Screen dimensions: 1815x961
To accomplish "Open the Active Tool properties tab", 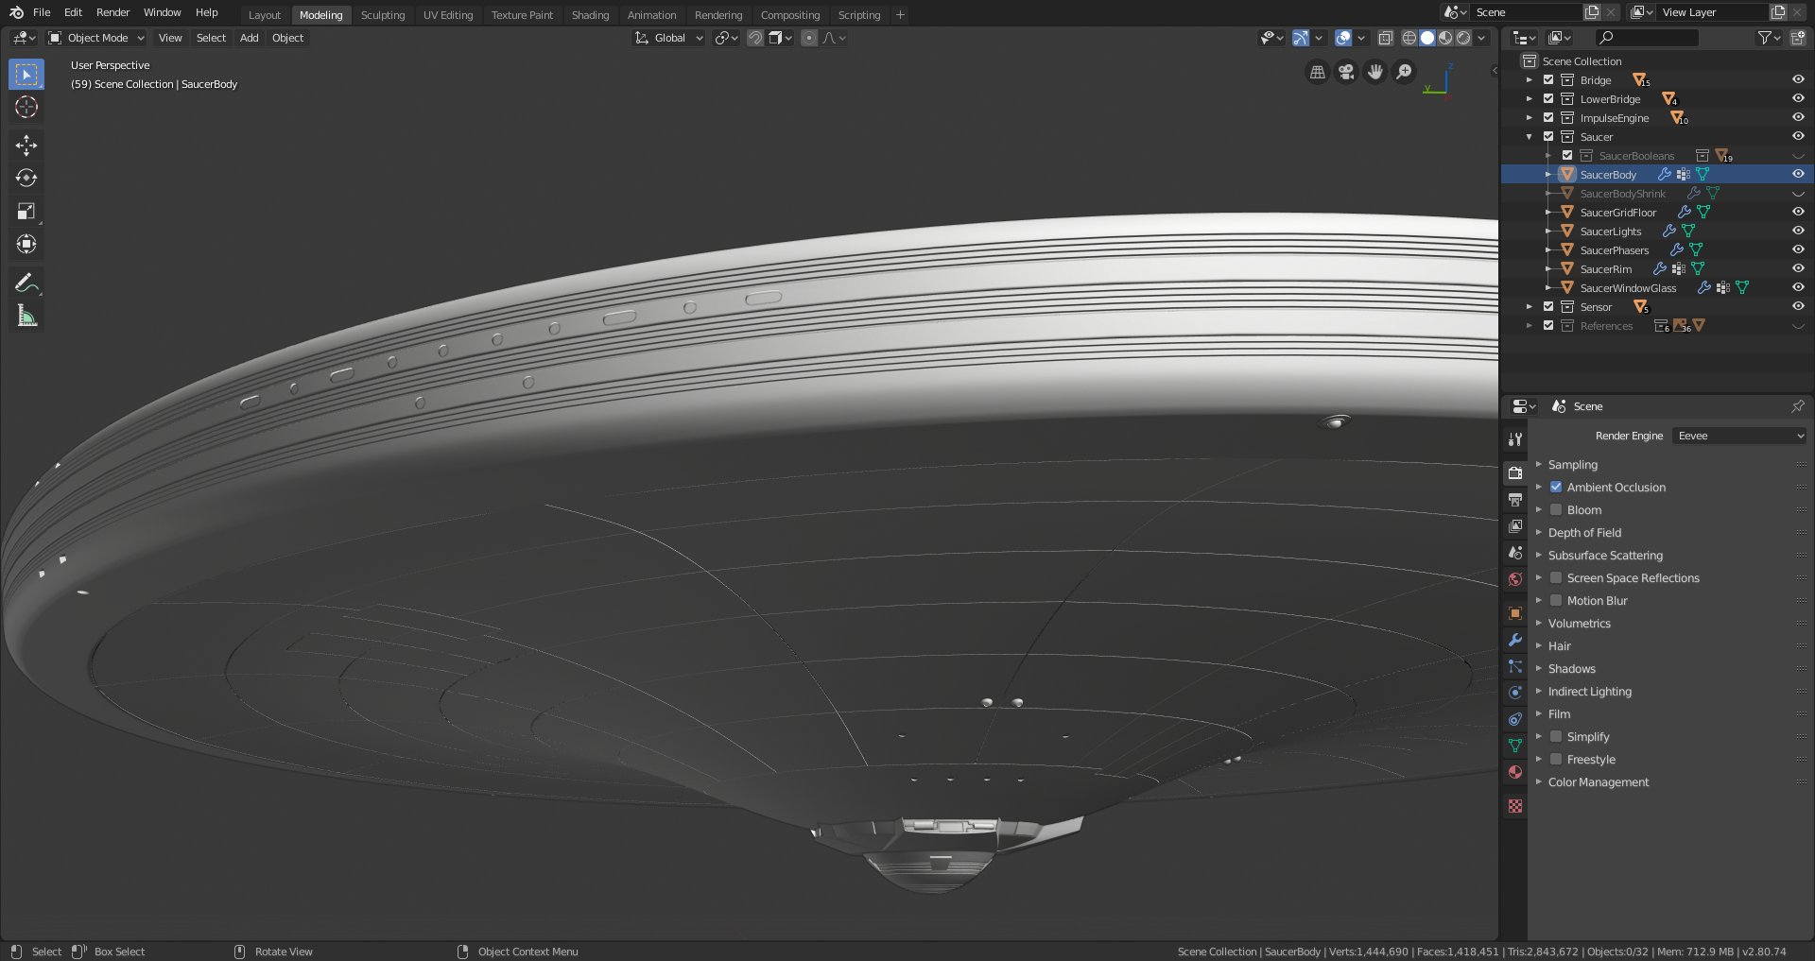I will pyautogui.click(x=1515, y=439).
